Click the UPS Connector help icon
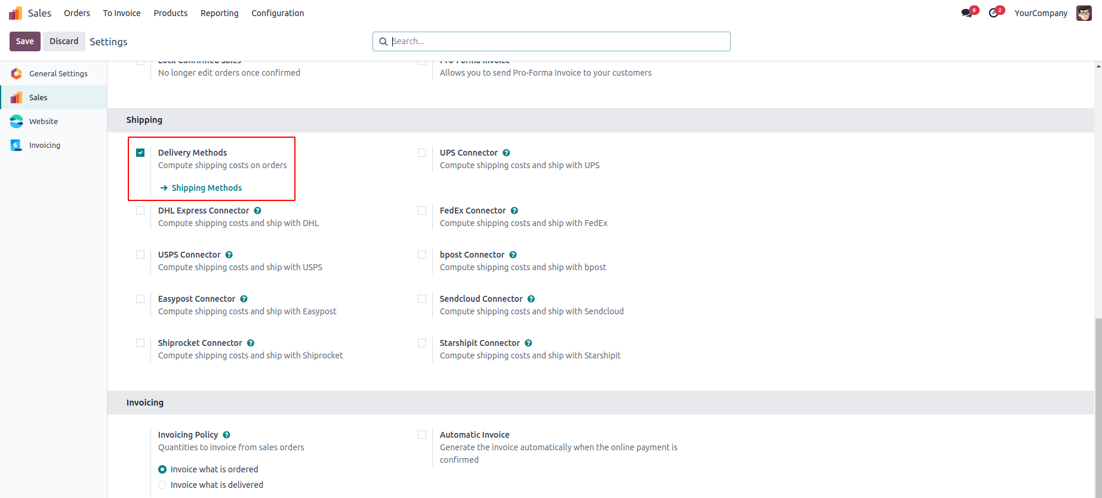Screen dimensions: 1102x498 pyautogui.click(x=506, y=153)
